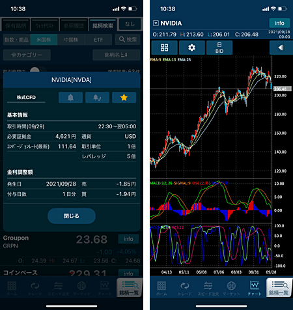This screenshot has width=293, height=310.
Task: Select the ETF category
Action: 98,40
